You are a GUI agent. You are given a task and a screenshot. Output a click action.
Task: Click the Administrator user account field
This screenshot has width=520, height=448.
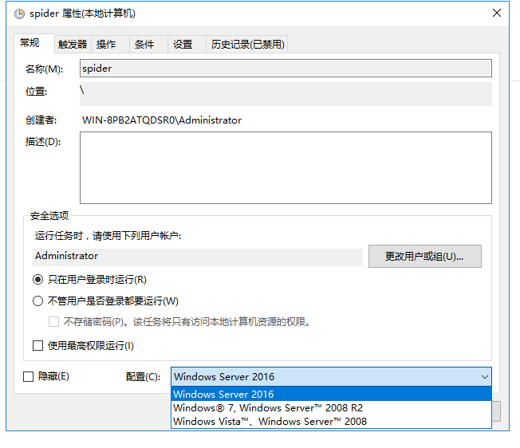(198, 257)
